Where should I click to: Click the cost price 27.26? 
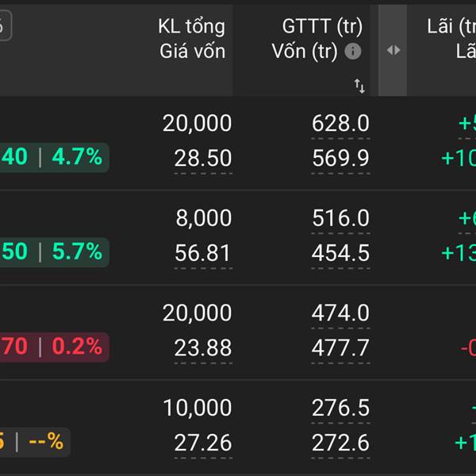coord(203,443)
